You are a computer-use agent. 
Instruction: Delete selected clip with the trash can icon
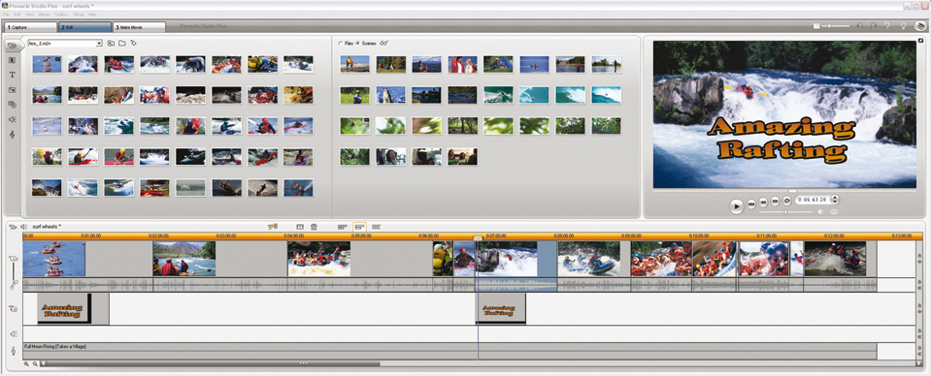315,227
